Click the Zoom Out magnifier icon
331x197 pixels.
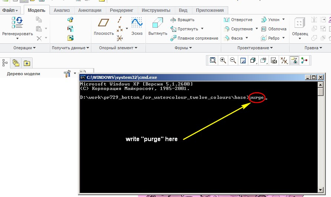(233, 61)
